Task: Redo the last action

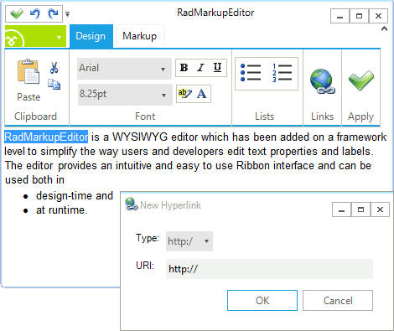Action: (53, 13)
